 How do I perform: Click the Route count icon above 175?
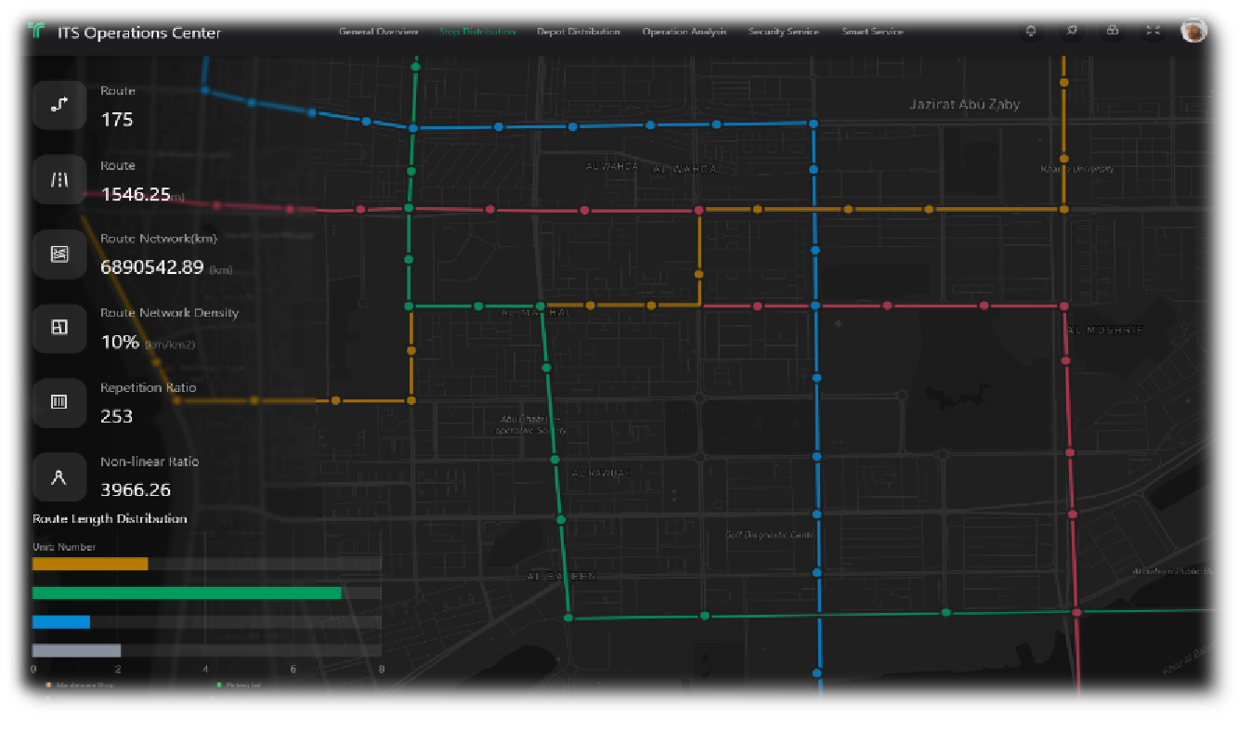pyautogui.click(x=59, y=105)
